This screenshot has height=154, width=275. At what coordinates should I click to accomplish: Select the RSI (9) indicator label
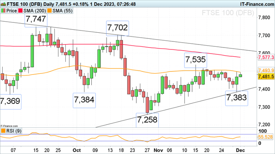pyautogui.click(x=14, y=131)
